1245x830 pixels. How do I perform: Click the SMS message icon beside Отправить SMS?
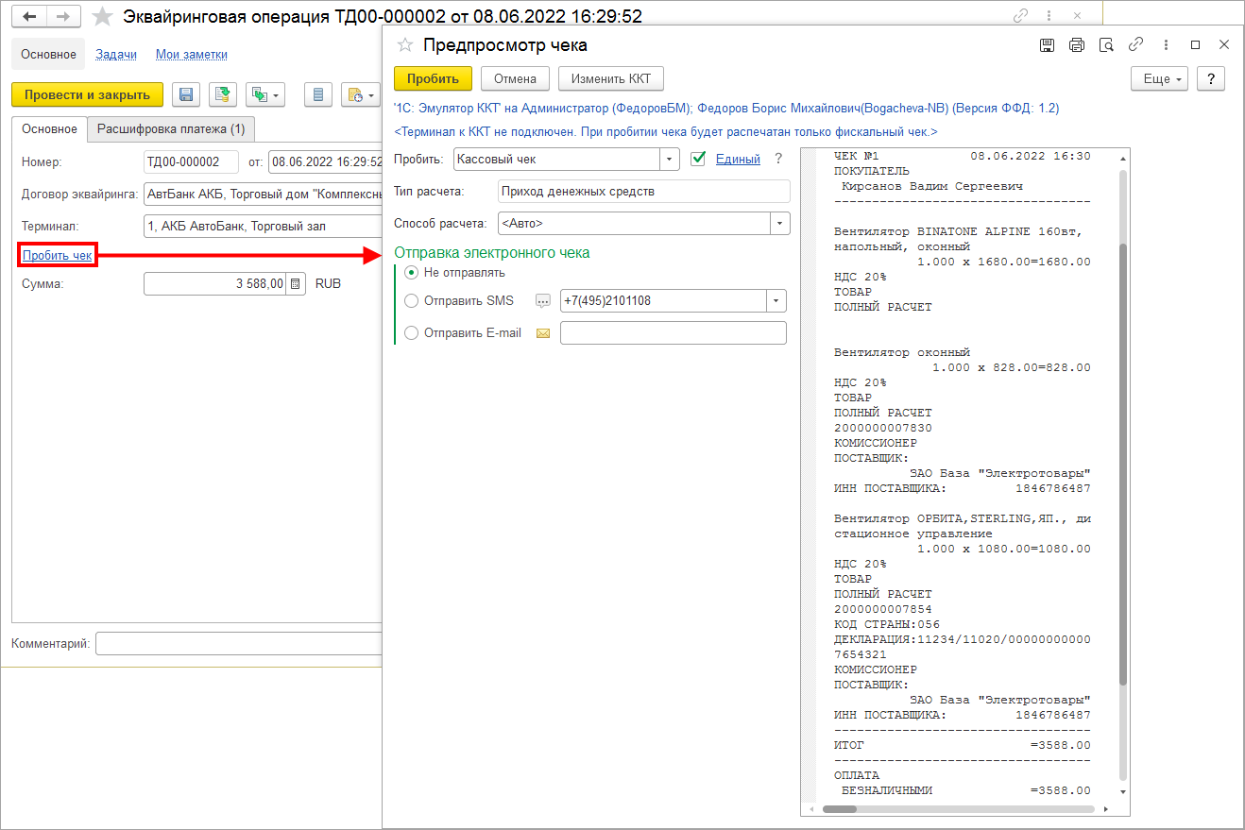coord(542,301)
